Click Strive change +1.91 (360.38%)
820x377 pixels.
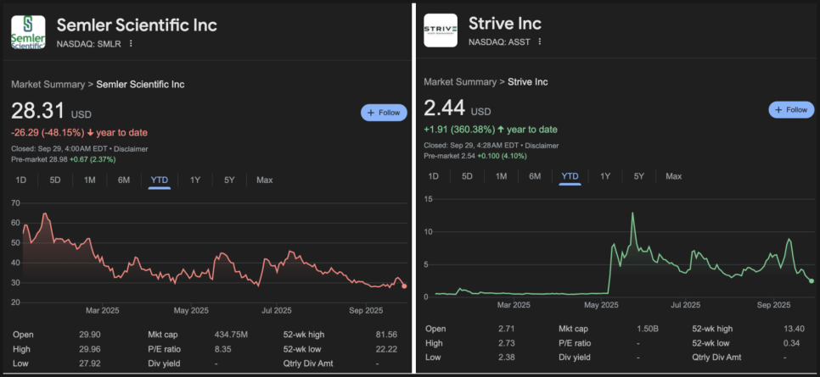click(x=459, y=130)
